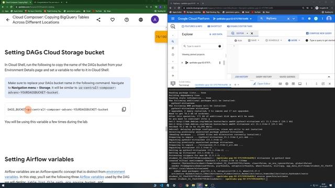Open the language globe icon in Qwiklabs
This screenshot has width=335, height=188.
(141, 20)
